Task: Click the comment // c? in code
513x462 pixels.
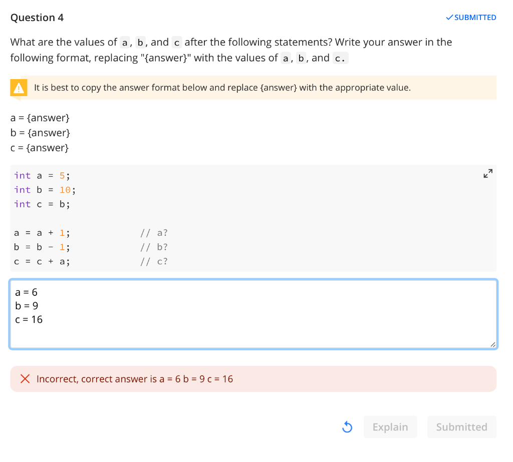Action: 153,261
